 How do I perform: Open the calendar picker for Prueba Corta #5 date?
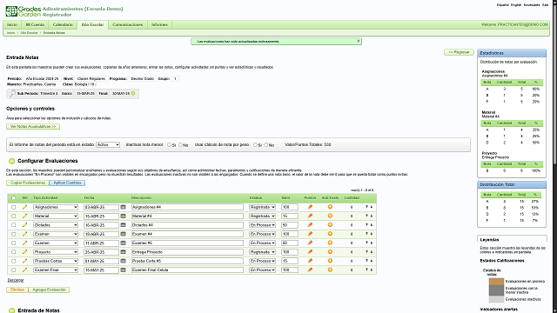pyautogui.click(x=124, y=261)
